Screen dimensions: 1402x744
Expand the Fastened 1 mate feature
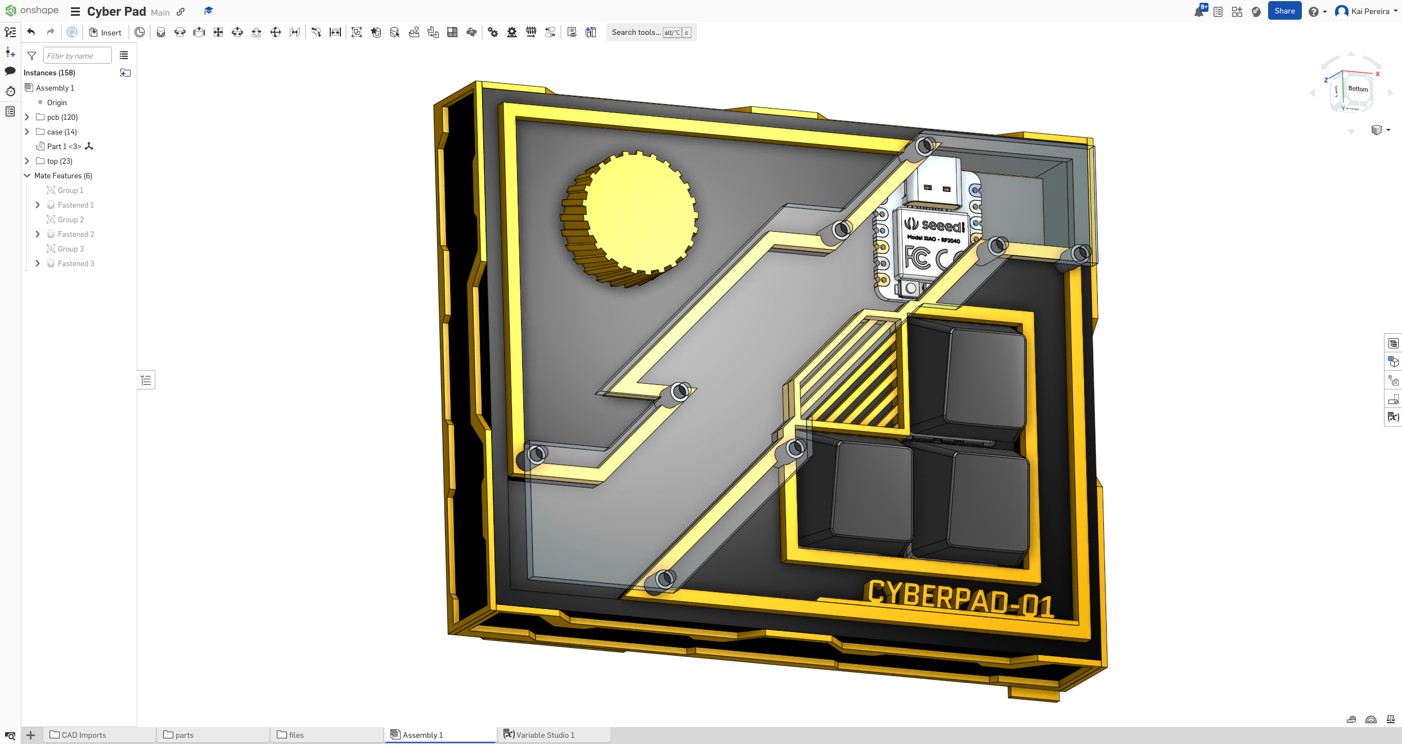point(38,204)
